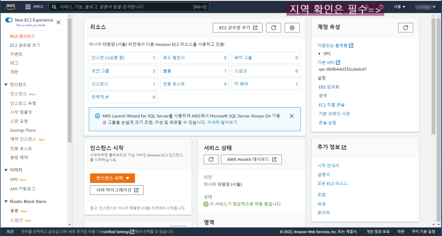
Task: Open 콘솔 실험 link
Action: [x=327, y=123]
